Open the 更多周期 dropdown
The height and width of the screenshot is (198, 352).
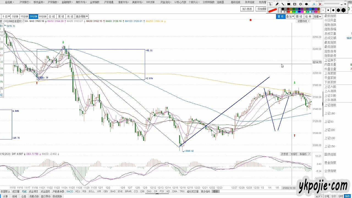point(82,16)
